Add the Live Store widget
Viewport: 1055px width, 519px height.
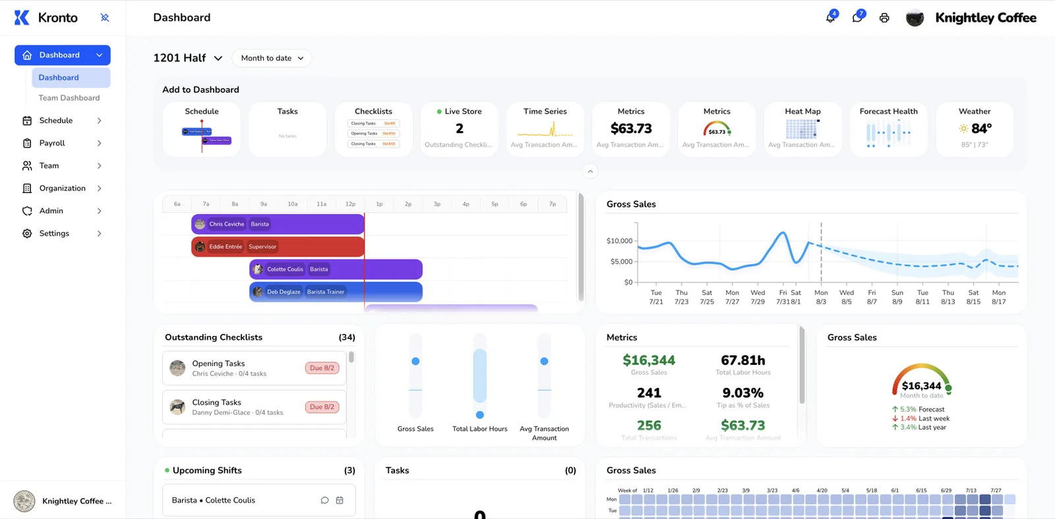pos(459,129)
